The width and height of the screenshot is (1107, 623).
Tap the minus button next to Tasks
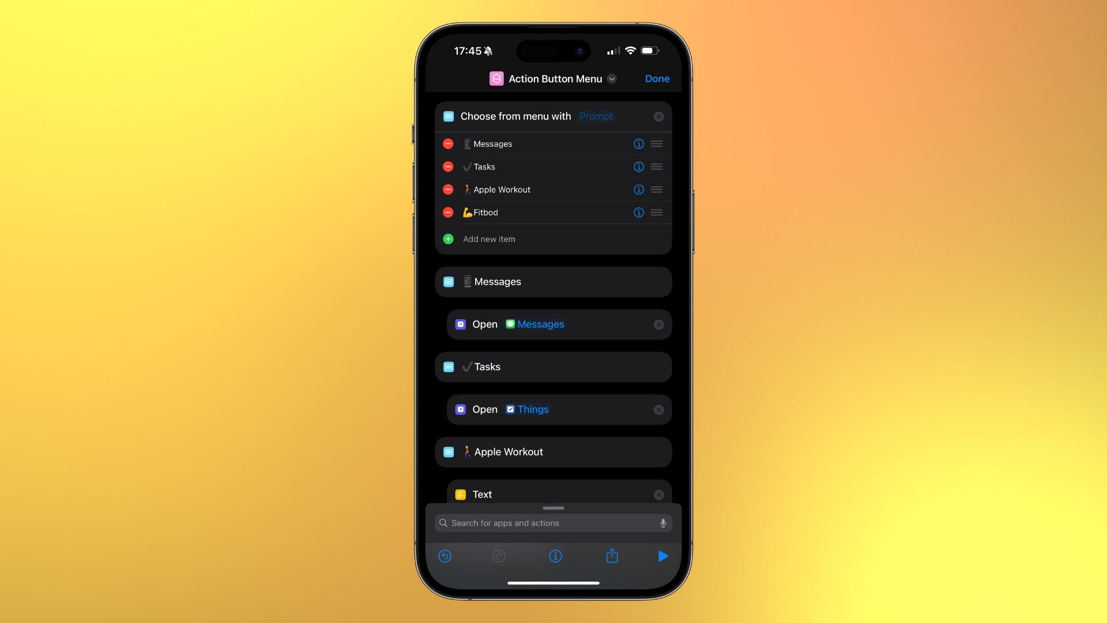pyautogui.click(x=448, y=167)
